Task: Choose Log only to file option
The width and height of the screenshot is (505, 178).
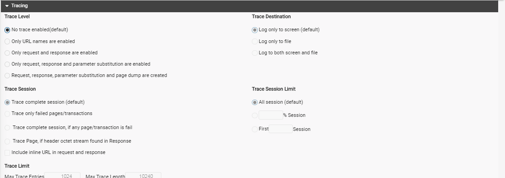Action: click(x=255, y=41)
